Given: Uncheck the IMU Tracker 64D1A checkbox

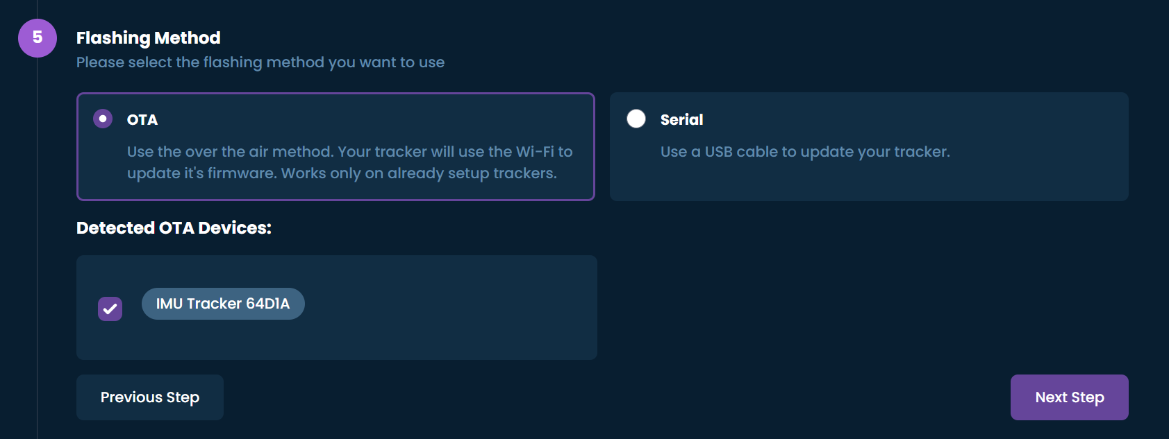Looking at the screenshot, I should click(x=110, y=309).
